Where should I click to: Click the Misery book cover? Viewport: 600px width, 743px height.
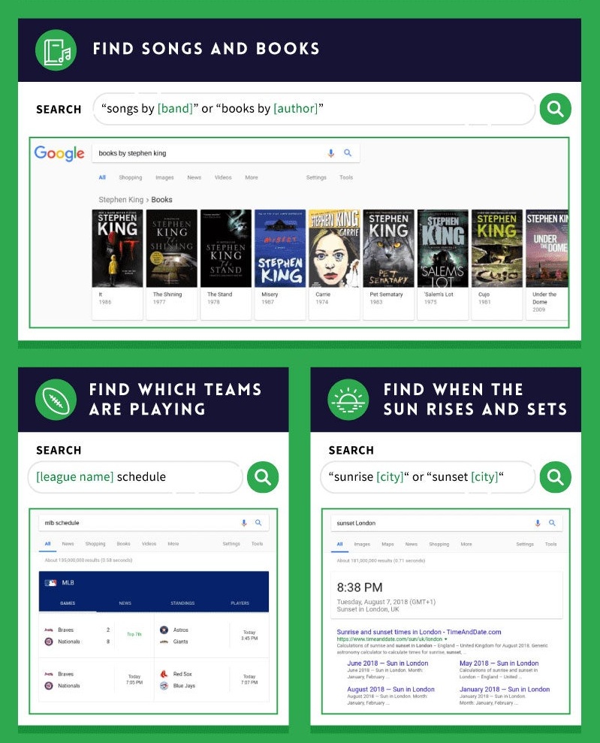click(280, 249)
